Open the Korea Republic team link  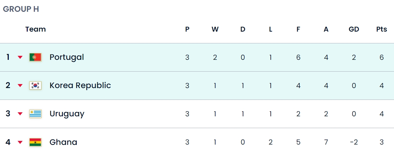pos(80,85)
